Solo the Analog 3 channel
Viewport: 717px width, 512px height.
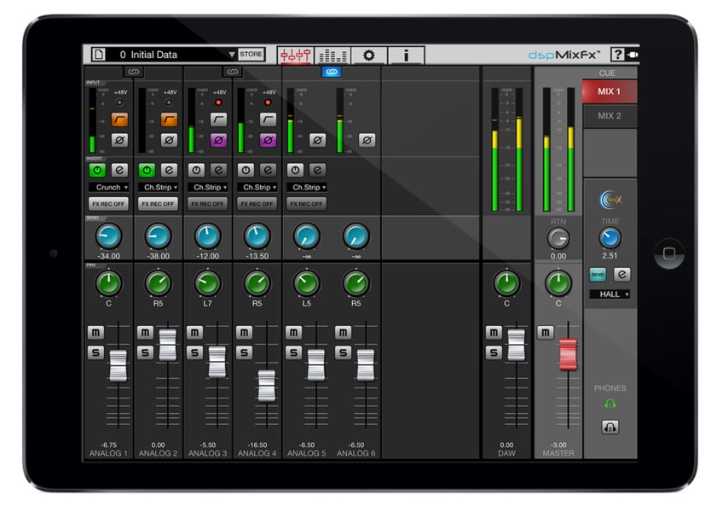pos(194,352)
